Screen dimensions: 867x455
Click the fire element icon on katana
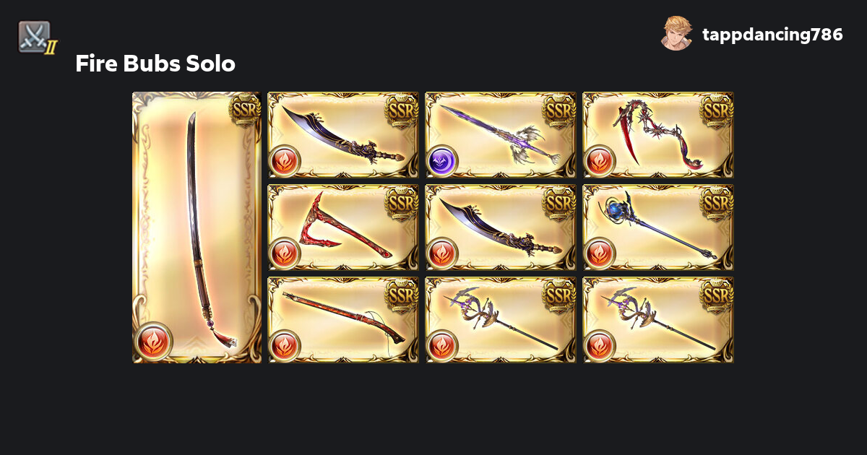click(154, 342)
